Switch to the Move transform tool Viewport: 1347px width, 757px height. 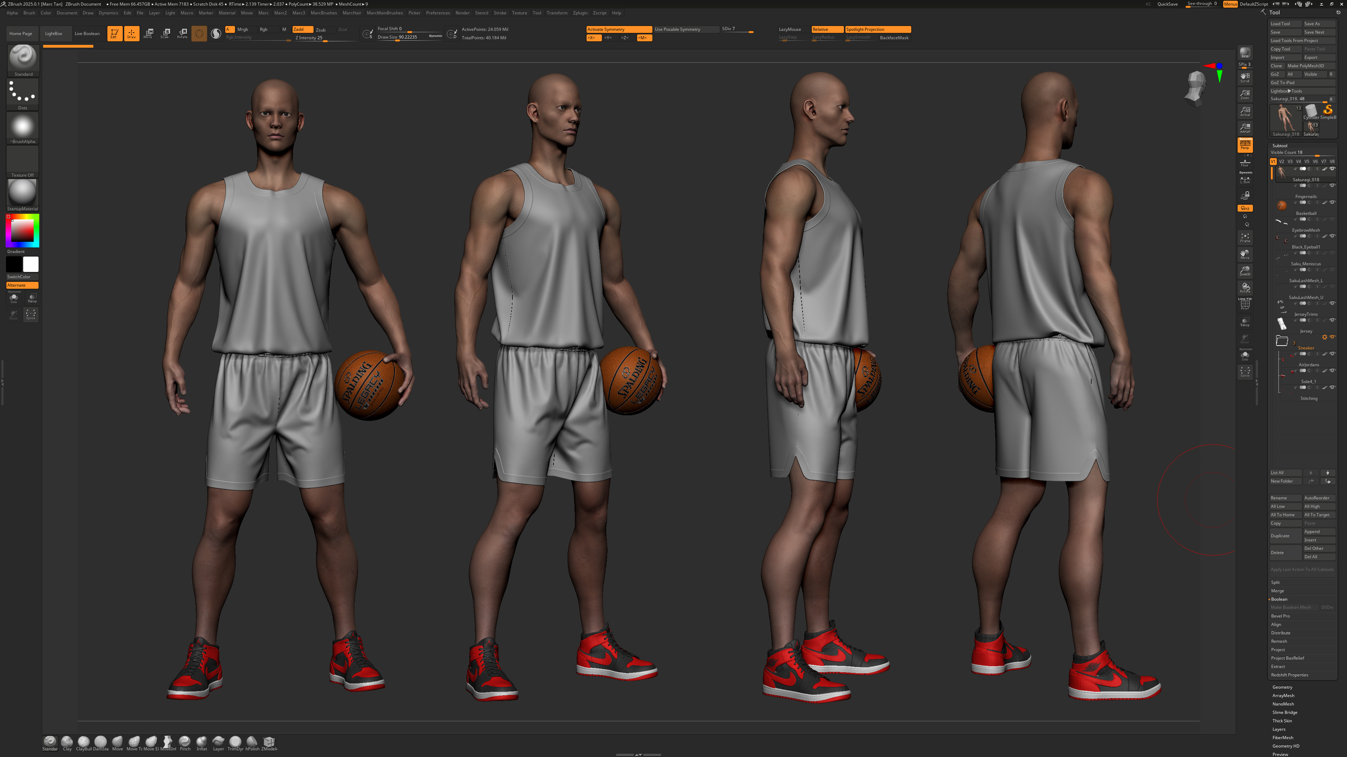pyautogui.click(x=148, y=33)
